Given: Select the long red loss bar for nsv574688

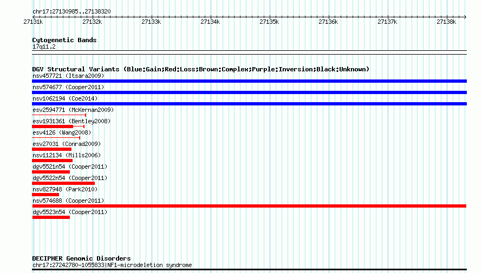Looking at the screenshot, I should (x=249, y=206).
